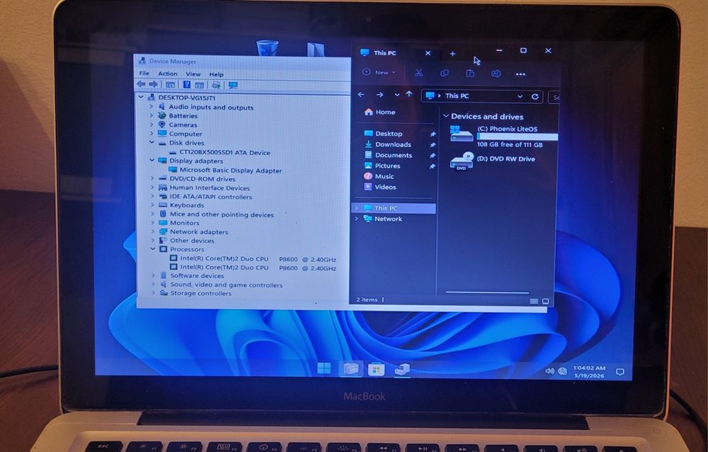This screenshot has height=452, width=708.
Task: Open Downloads in Quick access
Action: [388, 144]
